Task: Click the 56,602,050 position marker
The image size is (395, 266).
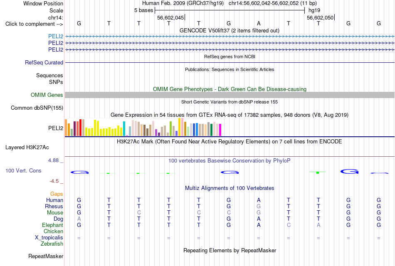Action: click(320, 17)
